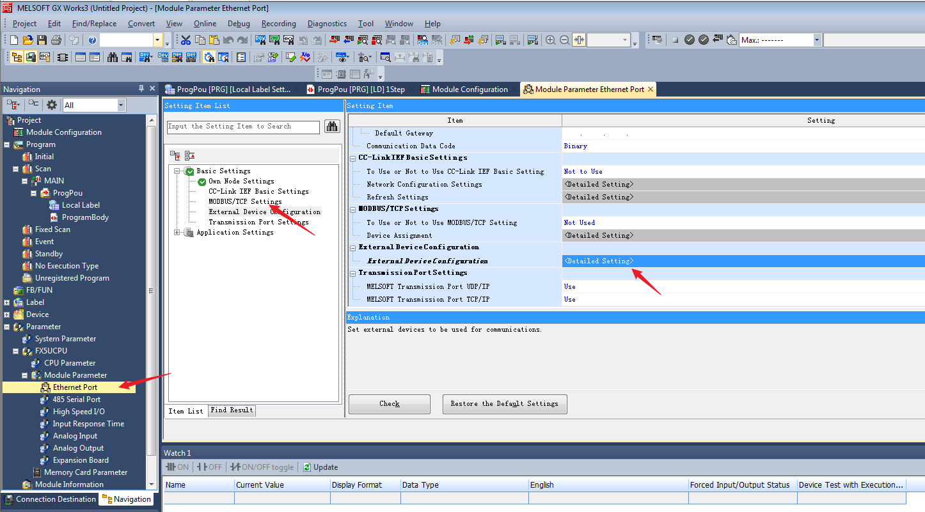
Task: Click the binoculars search button beside the search box
Action: [331, 127]
